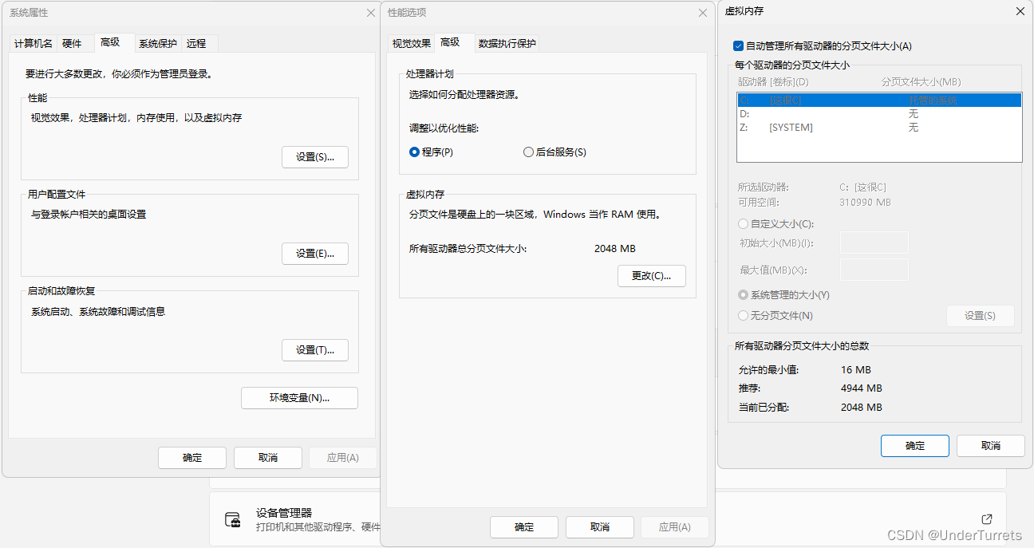The height and width of the screenshot is (548, 1034).
Task: Switch to 计算机名 tab
Action: click(34, 44)
